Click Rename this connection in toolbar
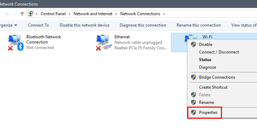 [198, 25]
